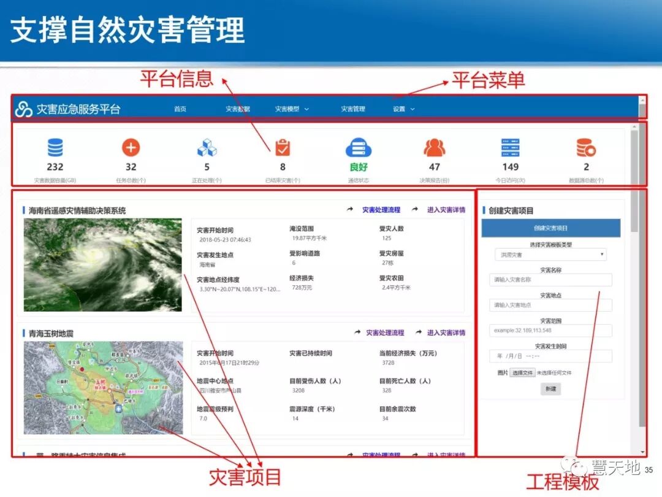Click arrow icon before 进入灾害详情 in 青海玉树地震 card

point(419,332)
